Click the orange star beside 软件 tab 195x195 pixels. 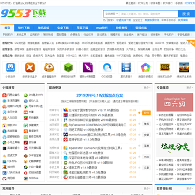(x=139, y=113)
